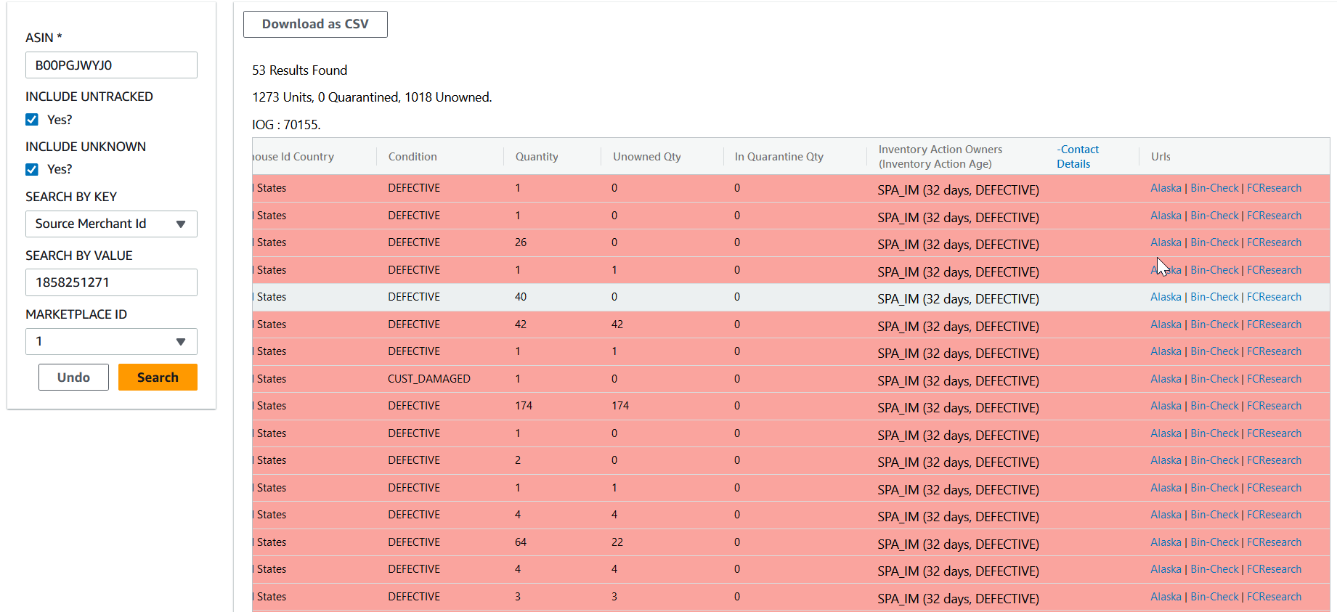The height and width of the screenshot is (612, 1337).
Task: Toggle the Include Untracked checkbox
Action: [x=32, y=120]
